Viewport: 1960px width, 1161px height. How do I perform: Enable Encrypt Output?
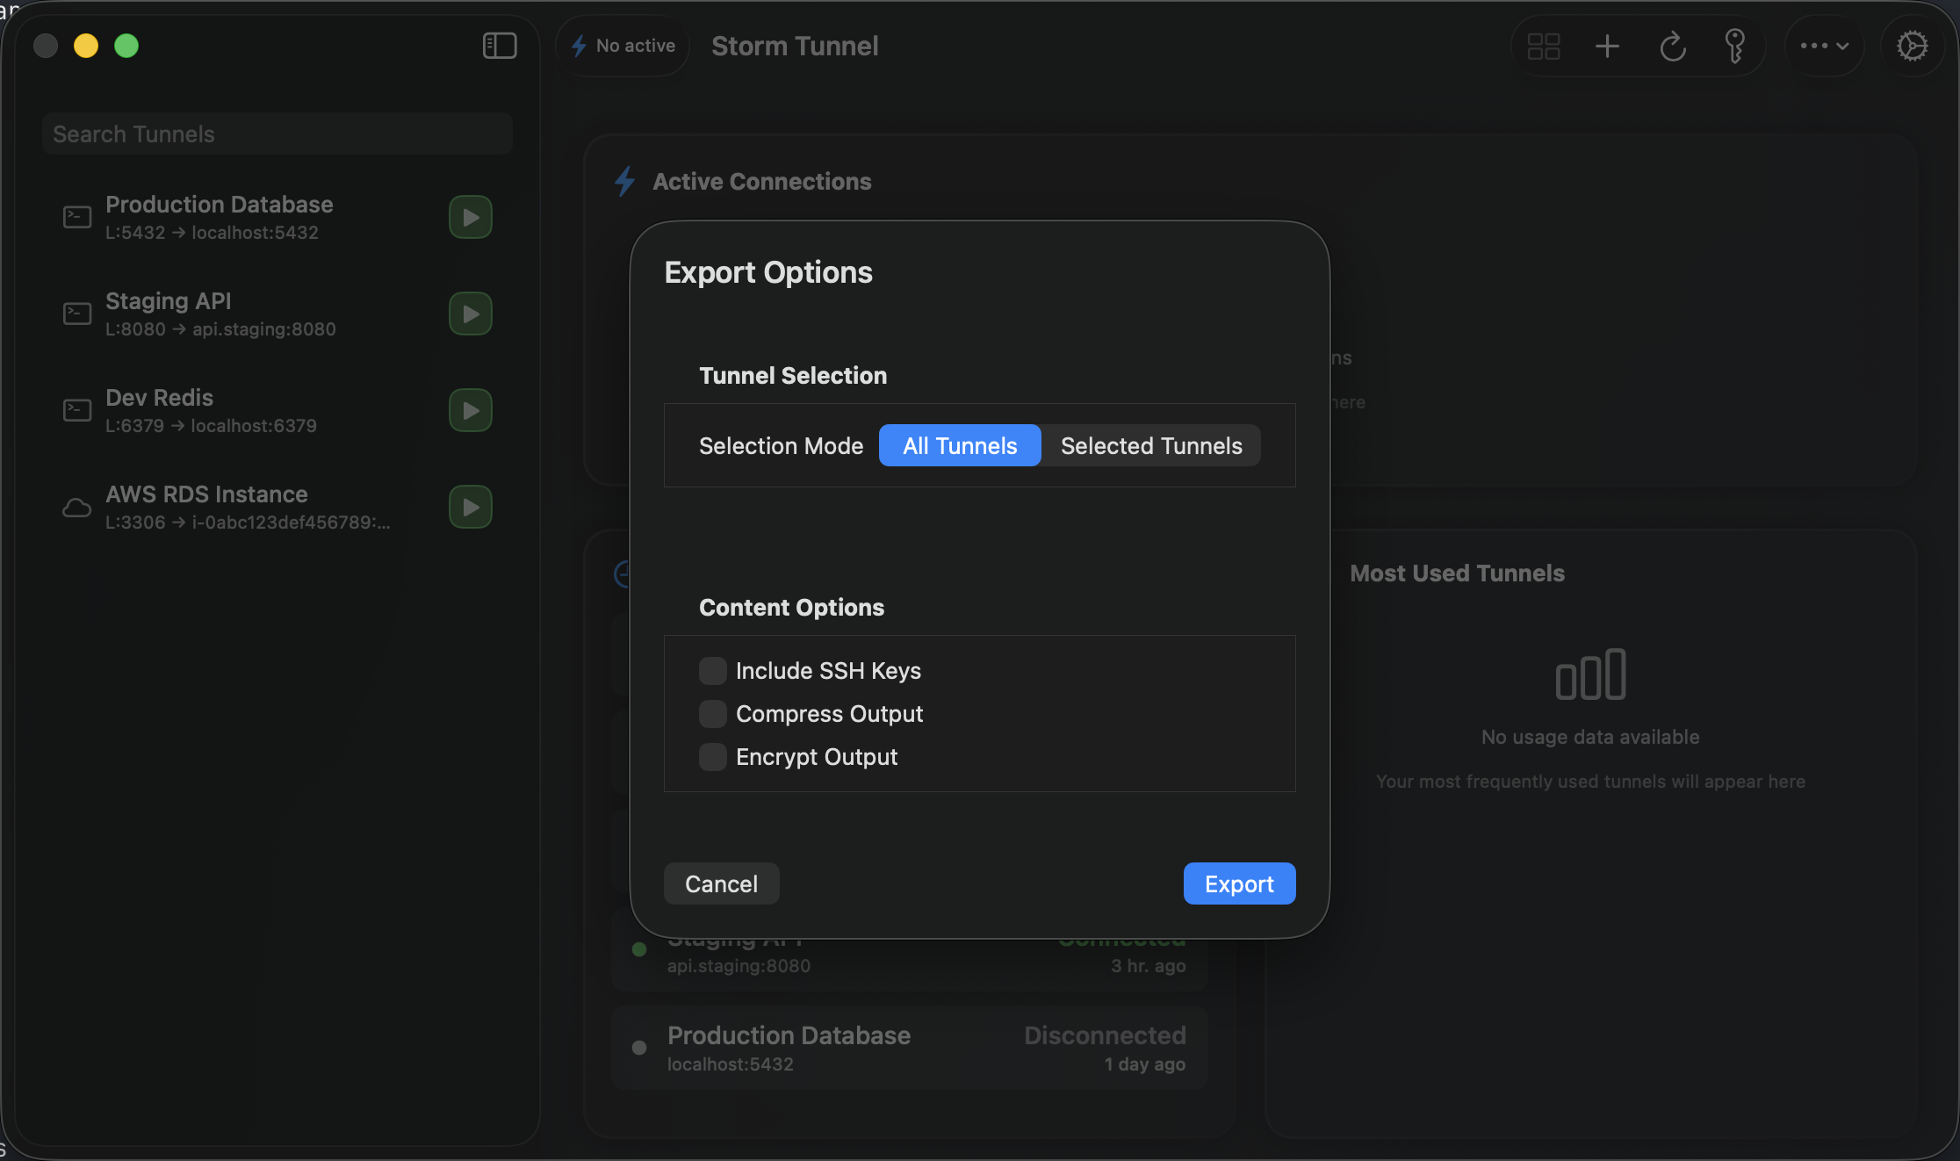click(x=712, y=756)
